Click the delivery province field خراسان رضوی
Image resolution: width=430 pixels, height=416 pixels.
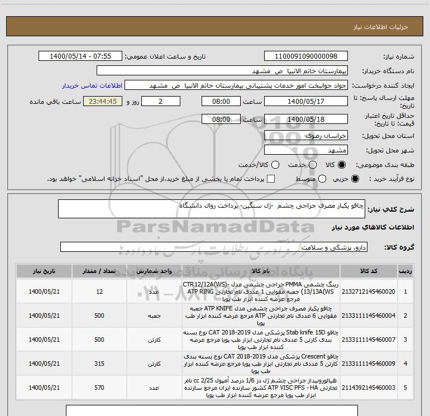306,136
